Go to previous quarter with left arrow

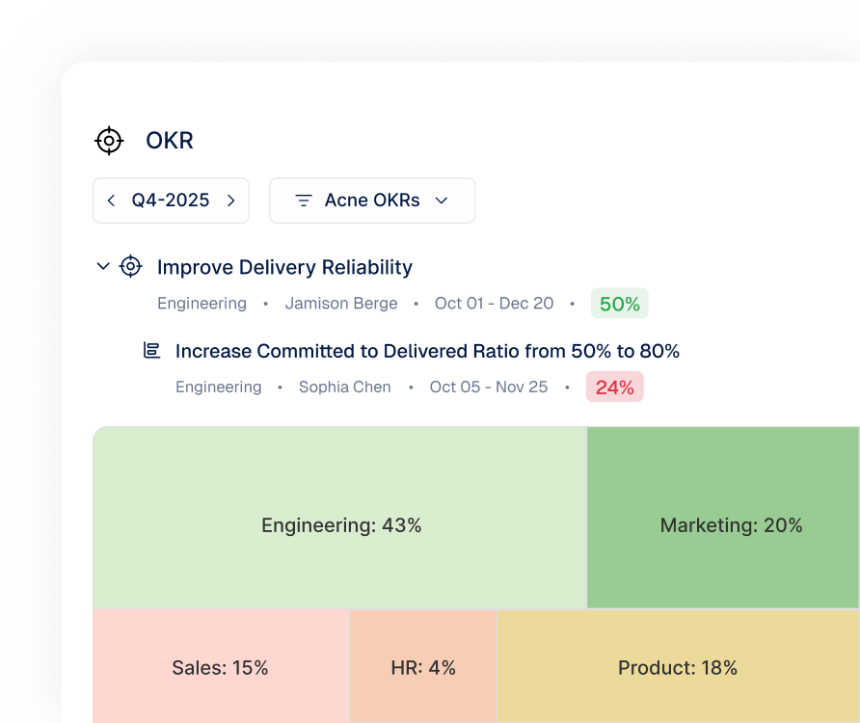111,201
